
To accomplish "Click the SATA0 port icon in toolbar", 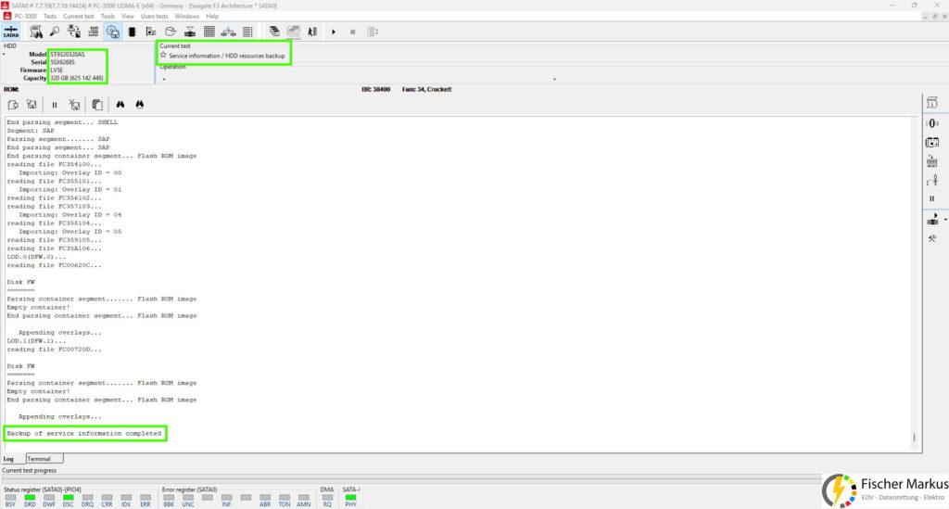I will [11, 32].
